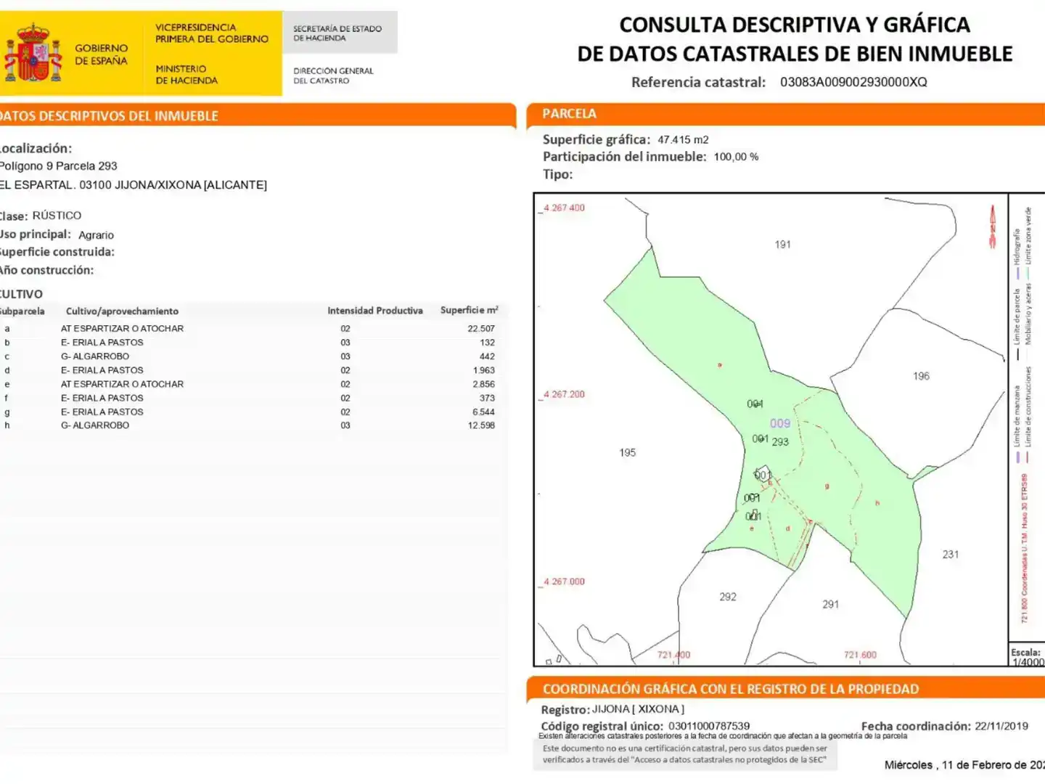Click the northing coordinate label 4.267.400

(x=564, y=208)
